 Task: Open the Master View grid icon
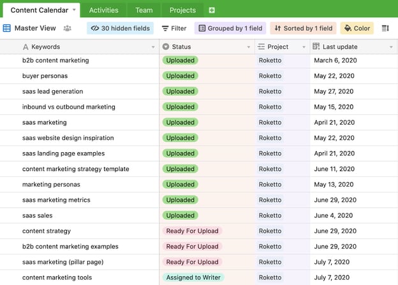[7, 28]
